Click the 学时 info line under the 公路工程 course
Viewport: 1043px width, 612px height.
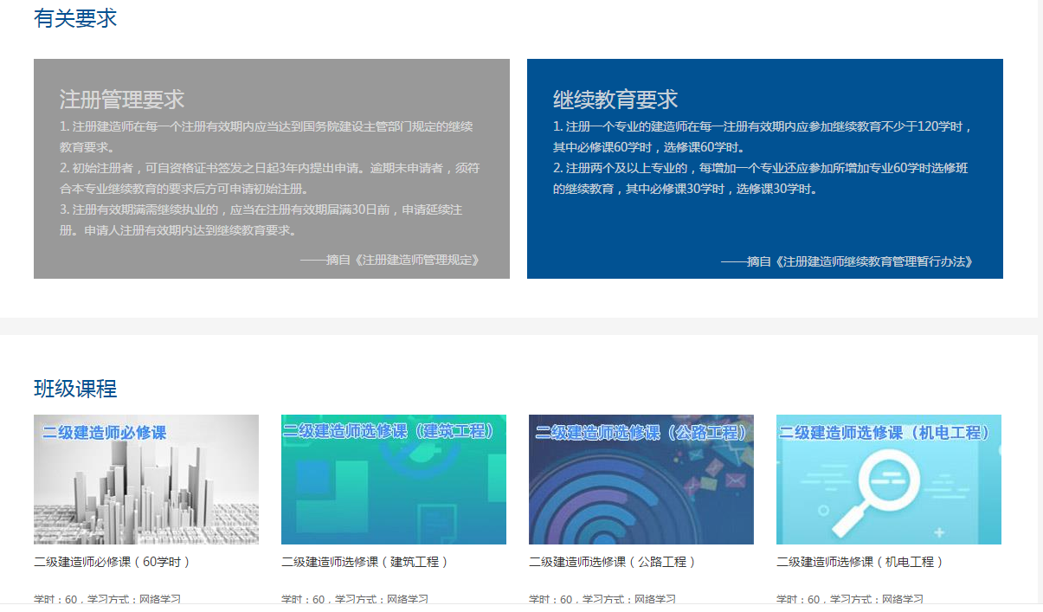(x=602, y=598)
